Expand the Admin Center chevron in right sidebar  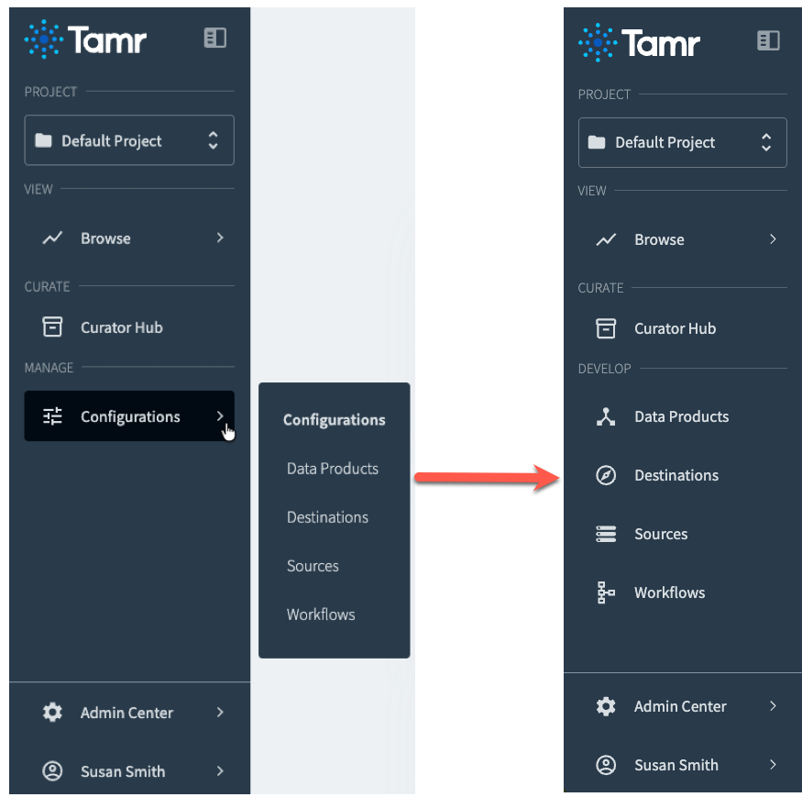point(773,706)
